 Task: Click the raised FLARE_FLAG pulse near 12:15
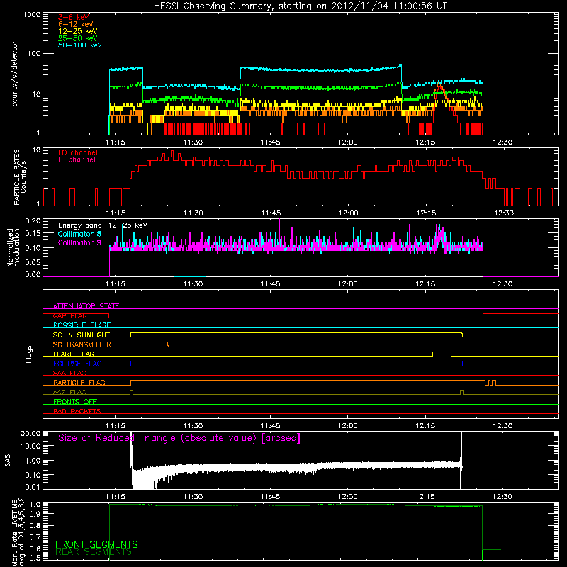click(x=442, y=353)
